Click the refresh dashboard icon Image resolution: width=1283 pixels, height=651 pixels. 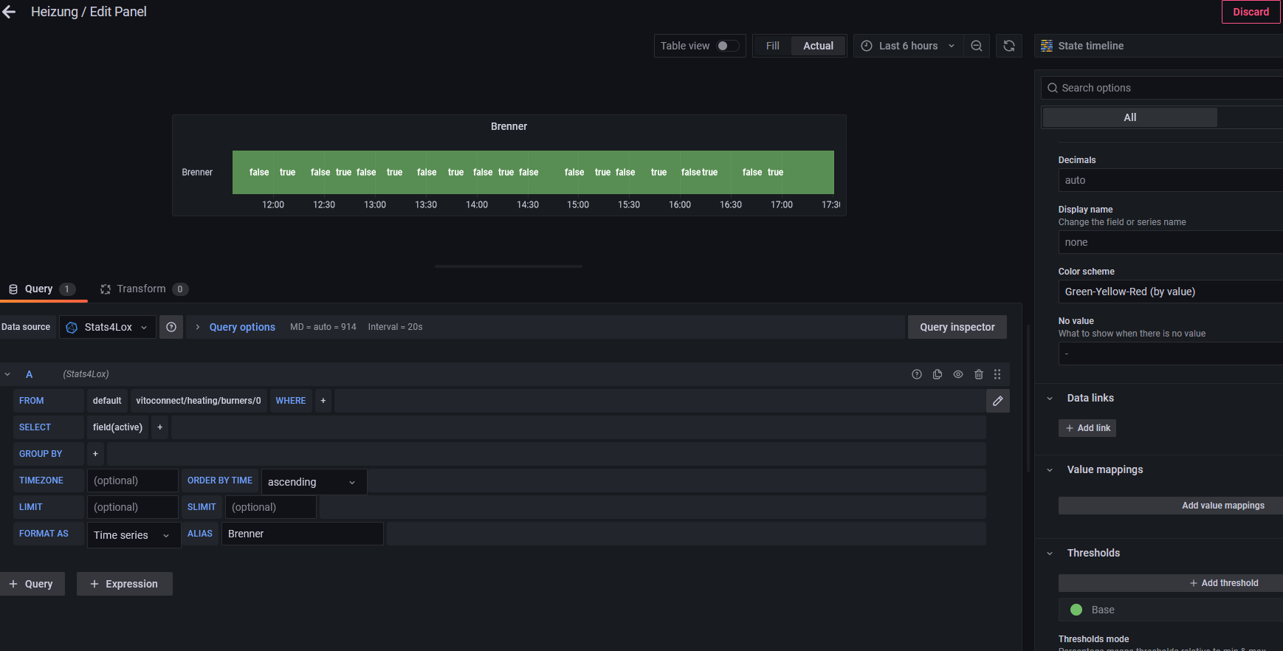pos(1008,46)
